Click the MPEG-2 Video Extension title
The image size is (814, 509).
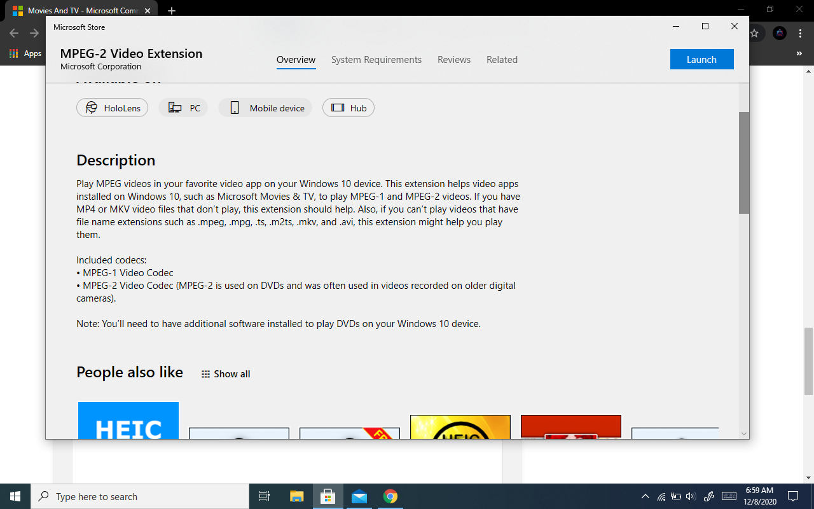click(132, 53)
